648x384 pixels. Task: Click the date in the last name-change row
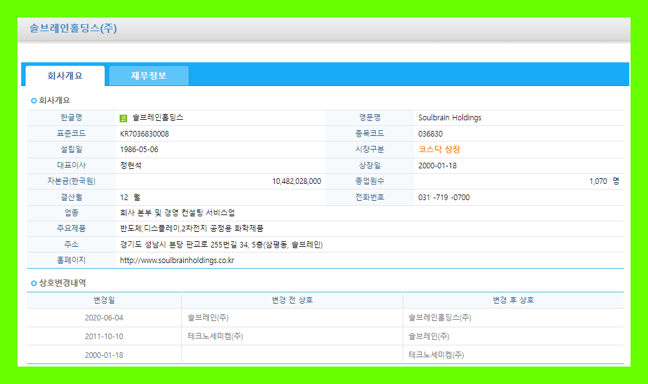coord(104,355)
